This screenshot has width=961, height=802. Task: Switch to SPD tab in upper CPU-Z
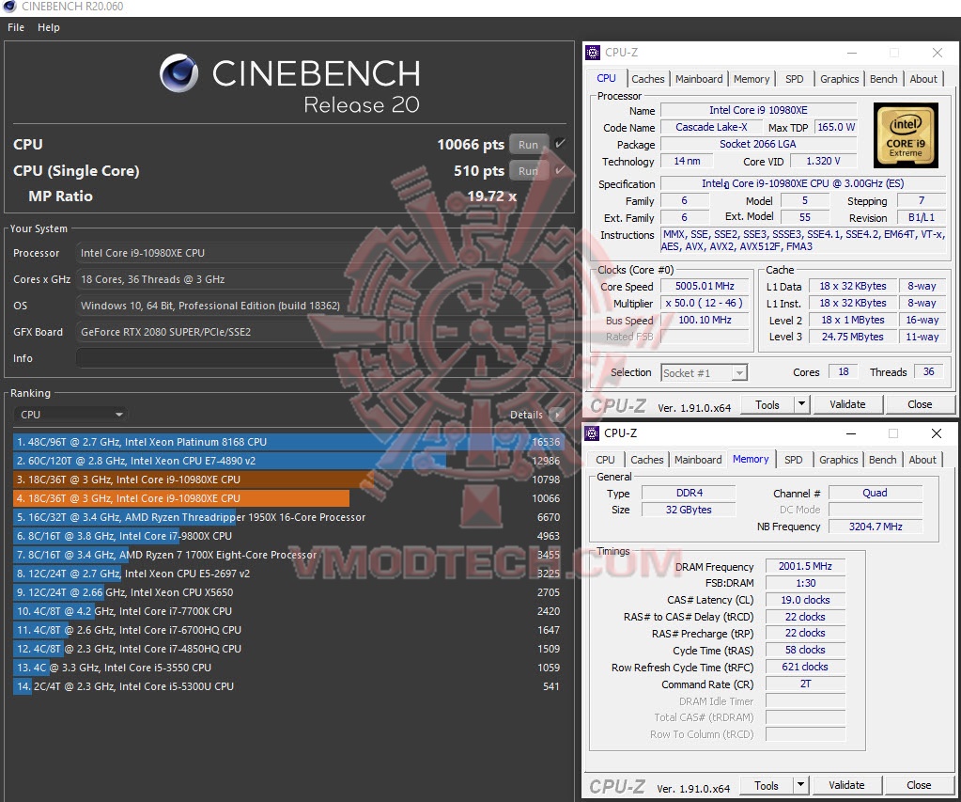tap(795, 79)
